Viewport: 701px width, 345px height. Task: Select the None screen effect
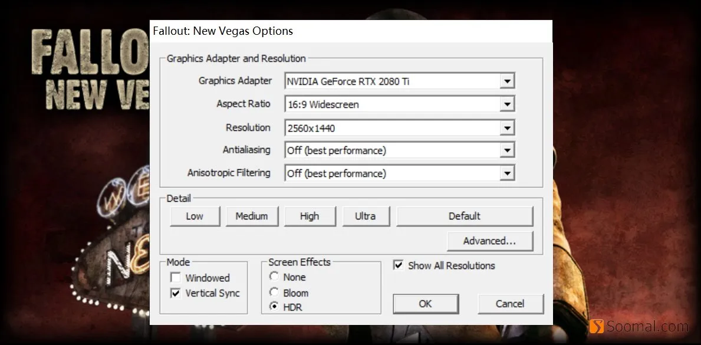coord(274,277)
